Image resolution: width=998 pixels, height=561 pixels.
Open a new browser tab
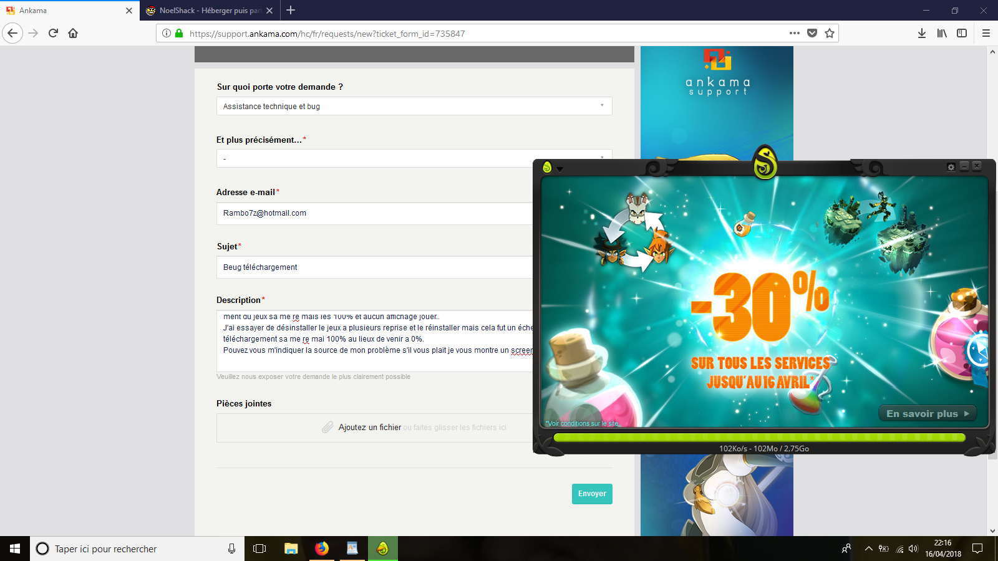[291, 10]
